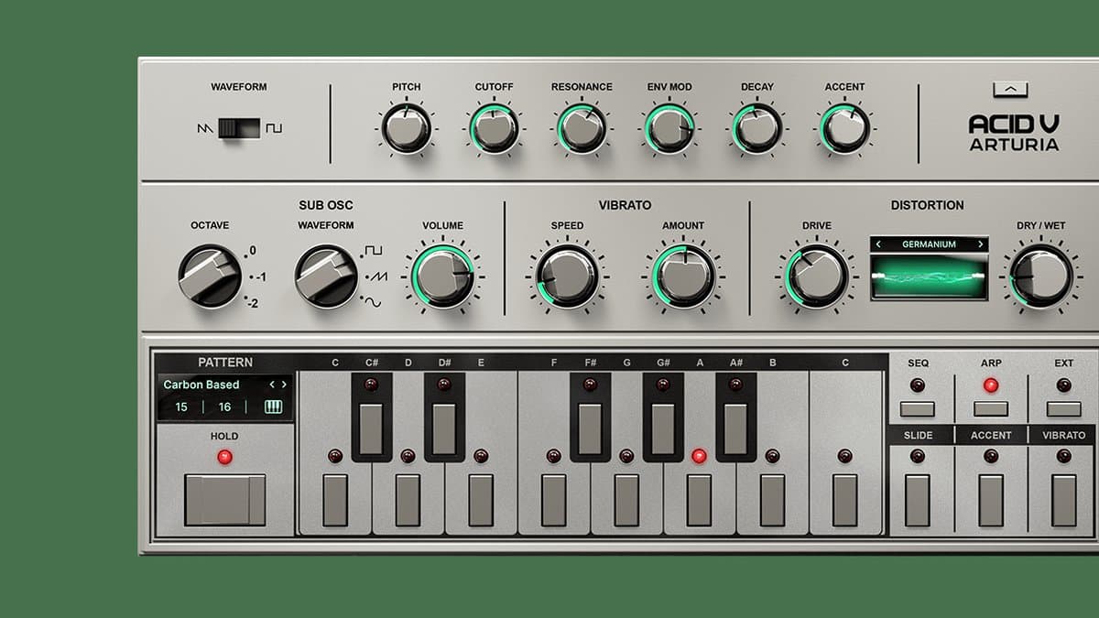Click the Hold red LED indicator
The width and height of the screenshot is (1099, 618).
(224, 456)
